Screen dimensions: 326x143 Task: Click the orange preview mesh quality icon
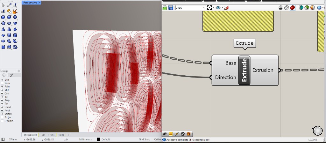point(313,8)
